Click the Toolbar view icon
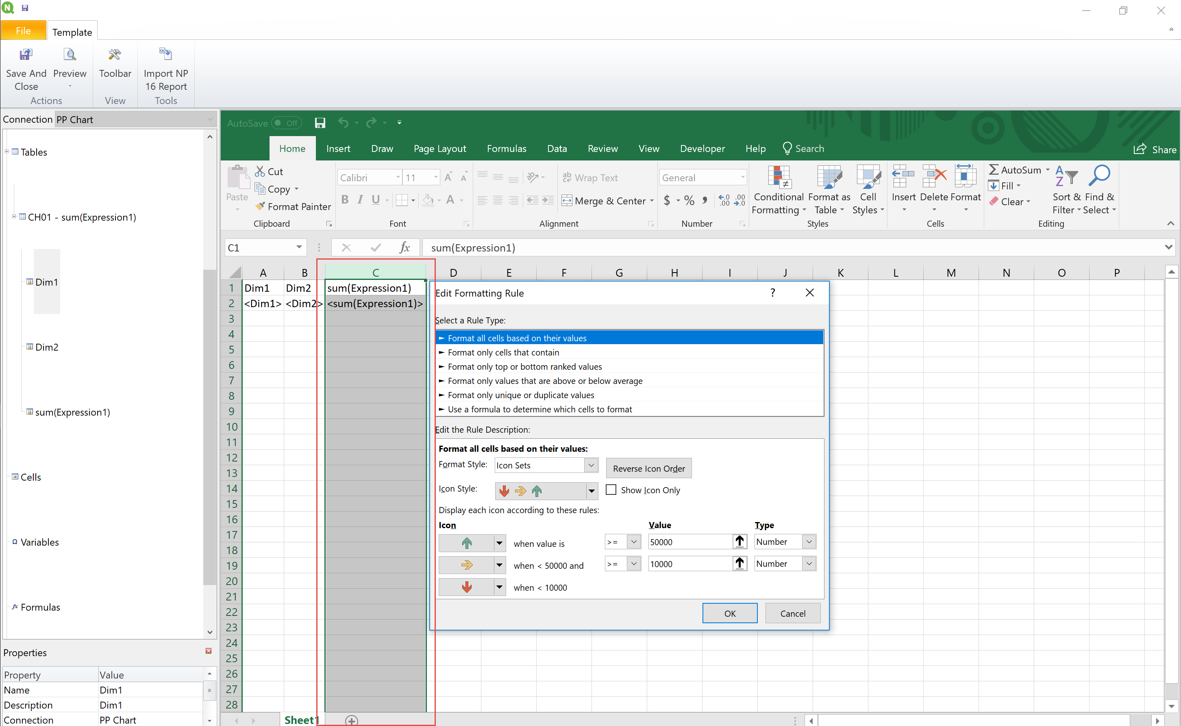 (115, 55)
